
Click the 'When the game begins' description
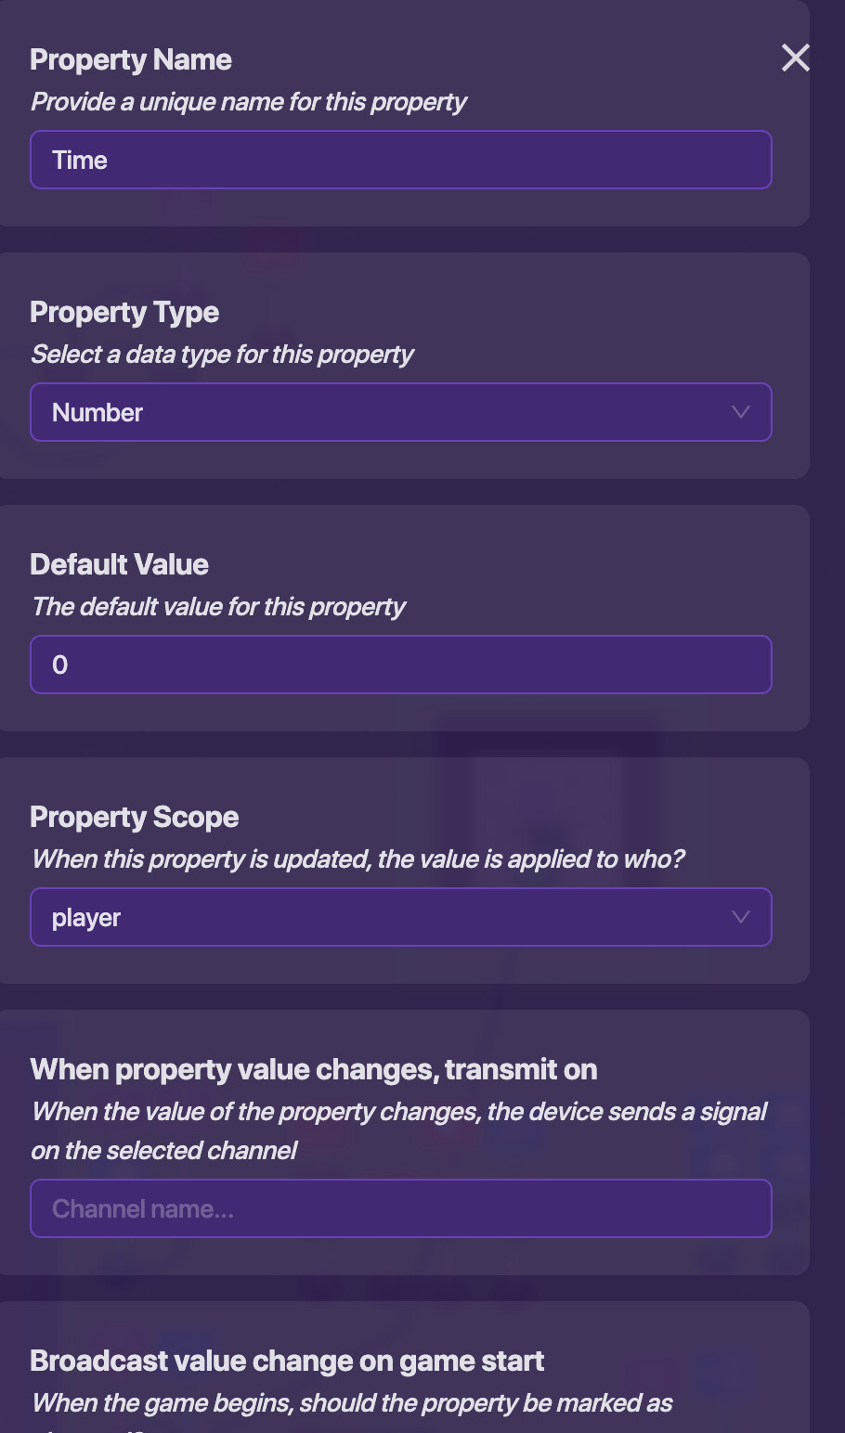tap(352, 1403)
